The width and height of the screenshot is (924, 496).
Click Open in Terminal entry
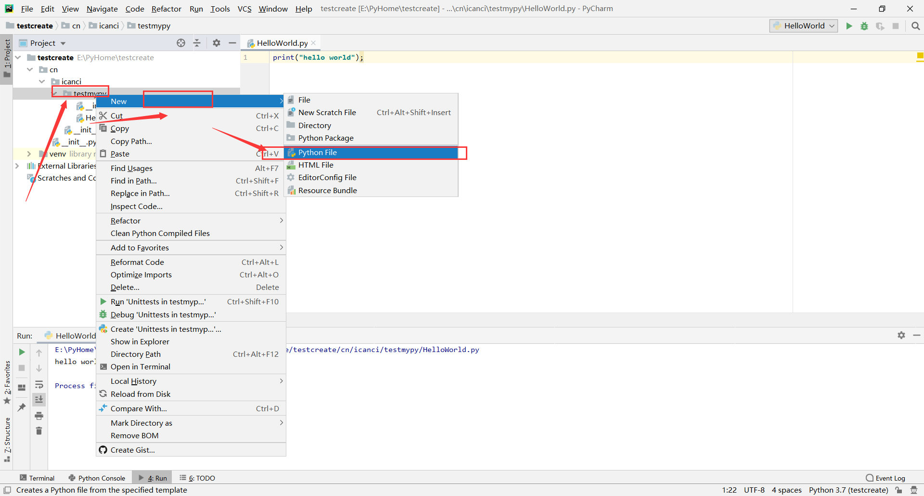(x=191, y=366)
